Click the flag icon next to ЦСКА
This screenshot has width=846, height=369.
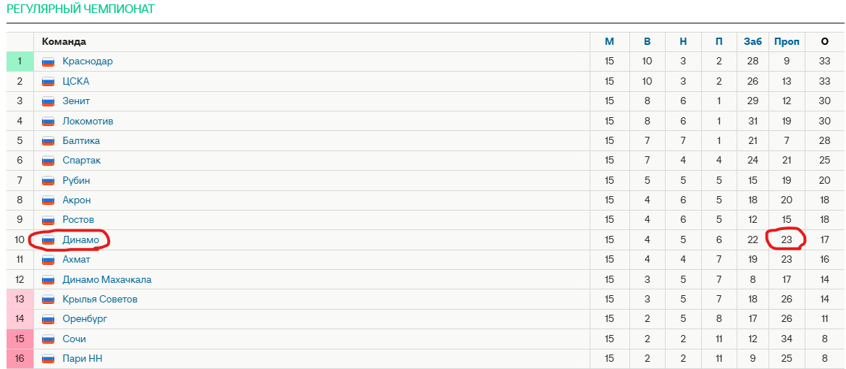(x=49, y=82)
